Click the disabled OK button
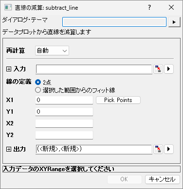 pyautogui.click(x=125, y=179)
